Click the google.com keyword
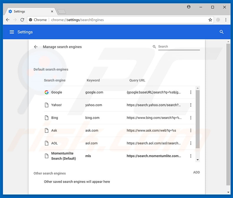Screen dimensions: 233x198 (x=94, y=92)
